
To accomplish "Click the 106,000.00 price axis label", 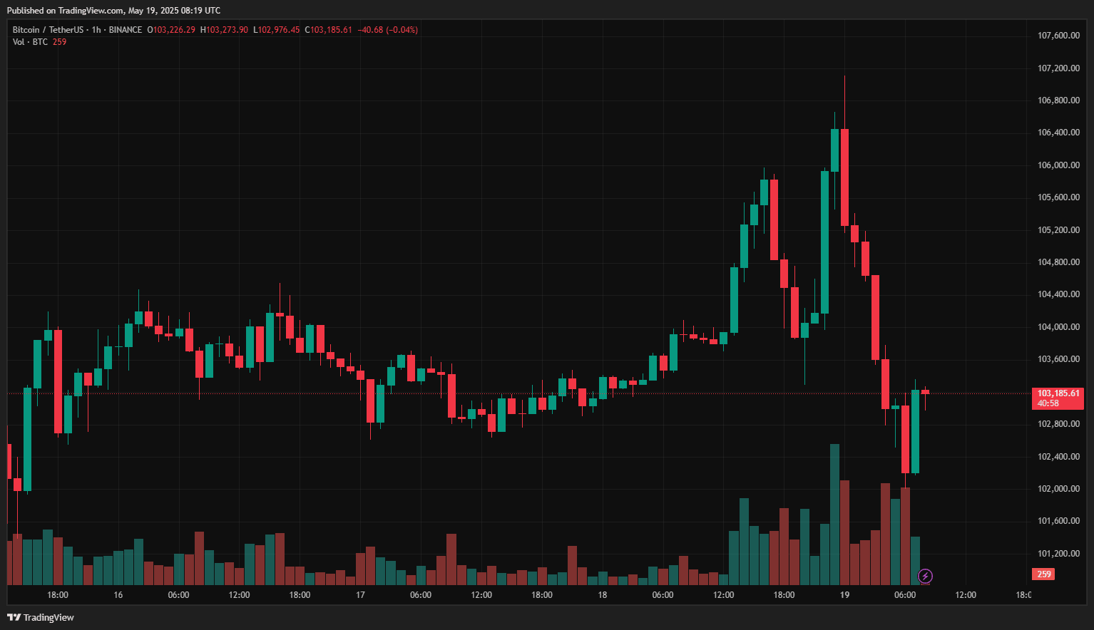I will [x=1058, y=165].
